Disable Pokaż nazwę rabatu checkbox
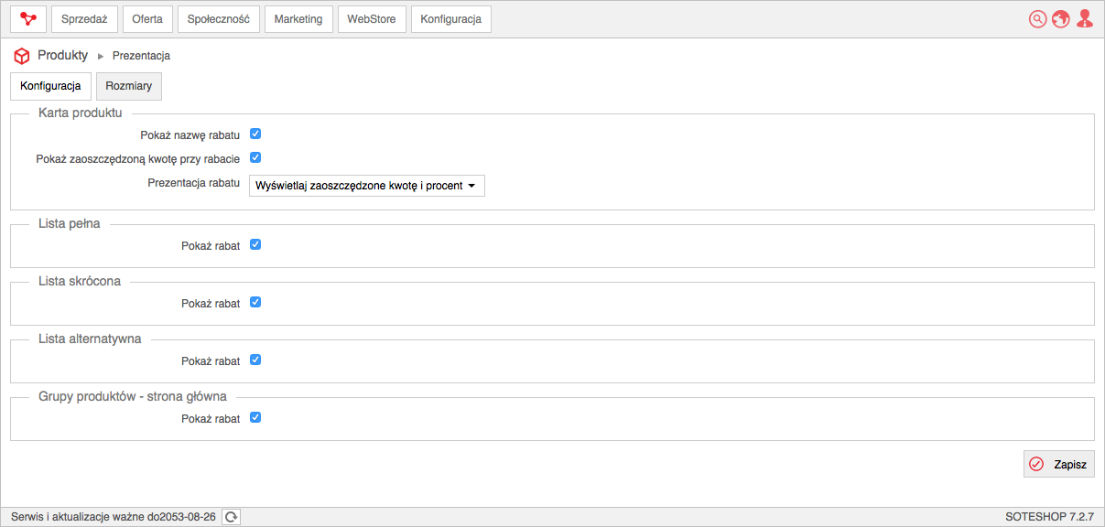The height and width of the screenshot is (527, 1105). pos(255,134)
